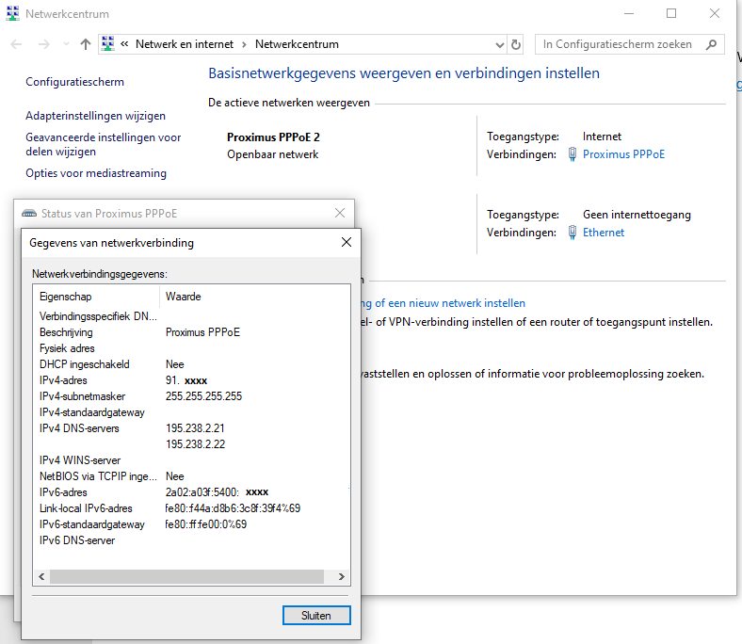This screenshot has height=644, width=742.
Task: Click the horizontal scrollbar in details list
Action: click(189, 576)
